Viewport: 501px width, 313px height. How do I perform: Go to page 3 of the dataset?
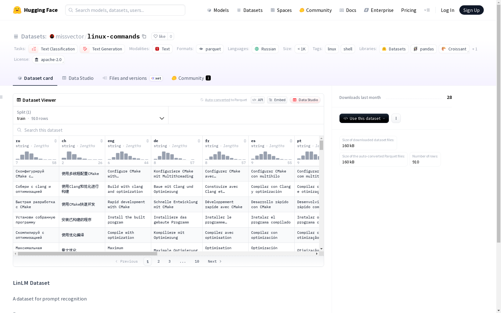point(170,261)
